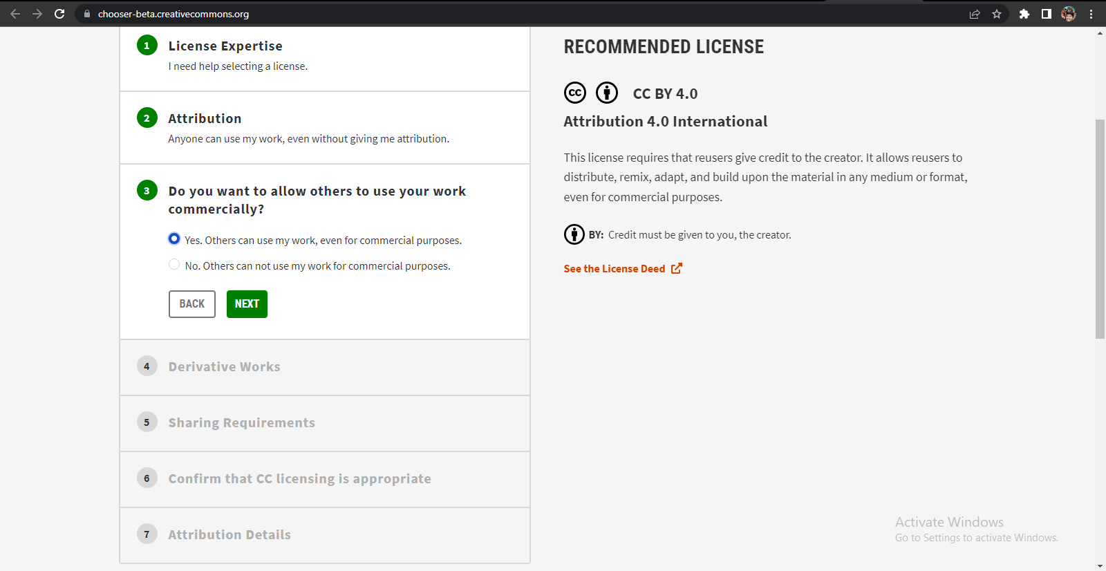Click the commercial use question heading
The height and width of the screenshot is (571, 1106).
317,200
